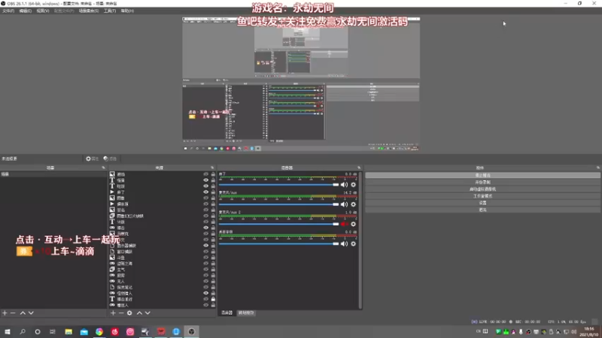Mute the 麦克风/Aux speaker icon
602x338 pixels.
344,204
